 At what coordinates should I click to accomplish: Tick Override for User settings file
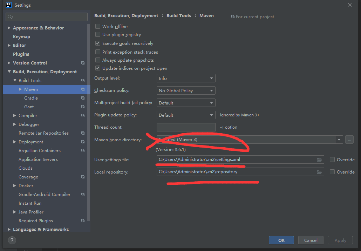332,160
